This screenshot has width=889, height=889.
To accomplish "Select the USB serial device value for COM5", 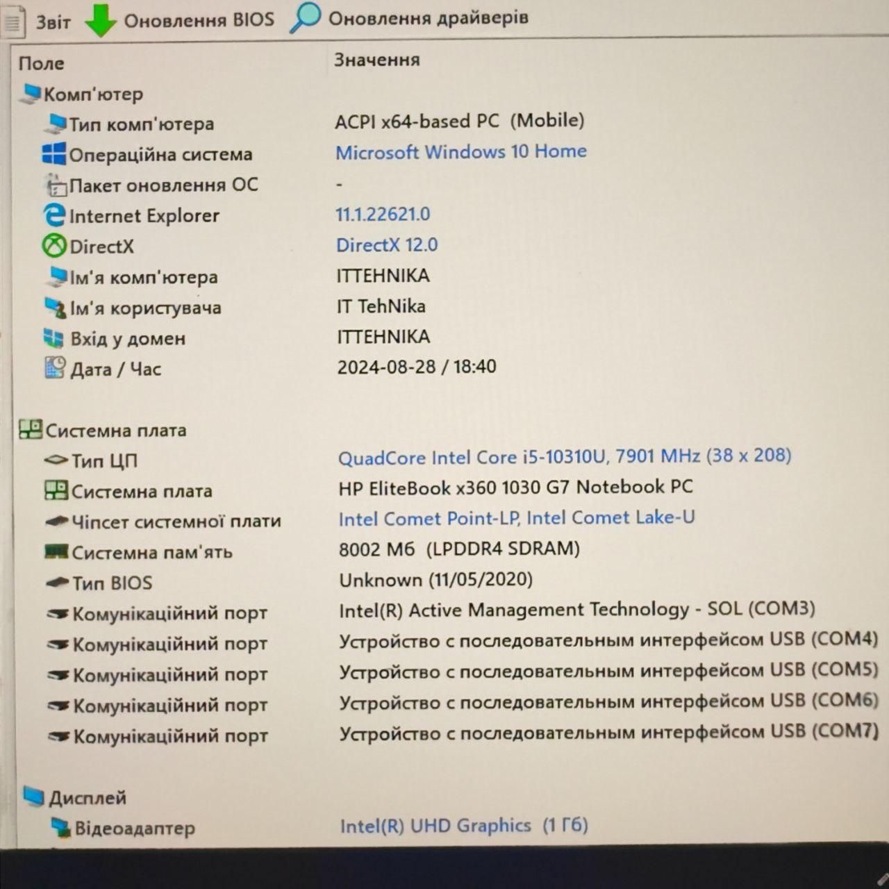I will pyautogui.click(x=609, y=671).
